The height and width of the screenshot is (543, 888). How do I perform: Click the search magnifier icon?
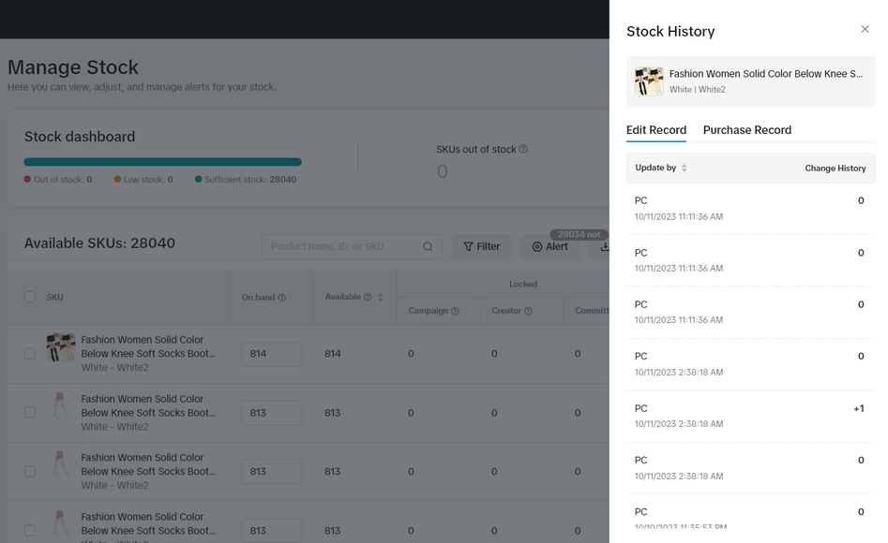428,247
